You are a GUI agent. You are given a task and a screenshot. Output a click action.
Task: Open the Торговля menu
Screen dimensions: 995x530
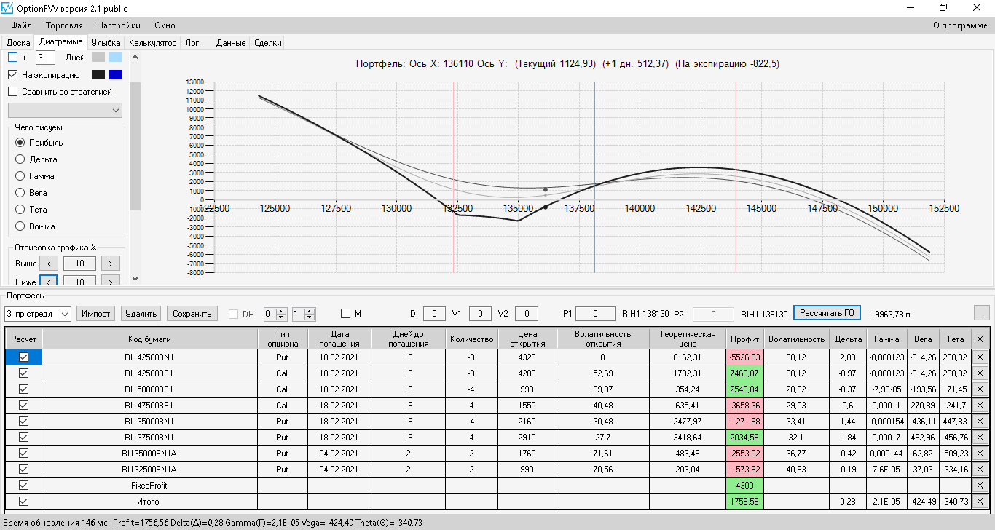point(64,25)
